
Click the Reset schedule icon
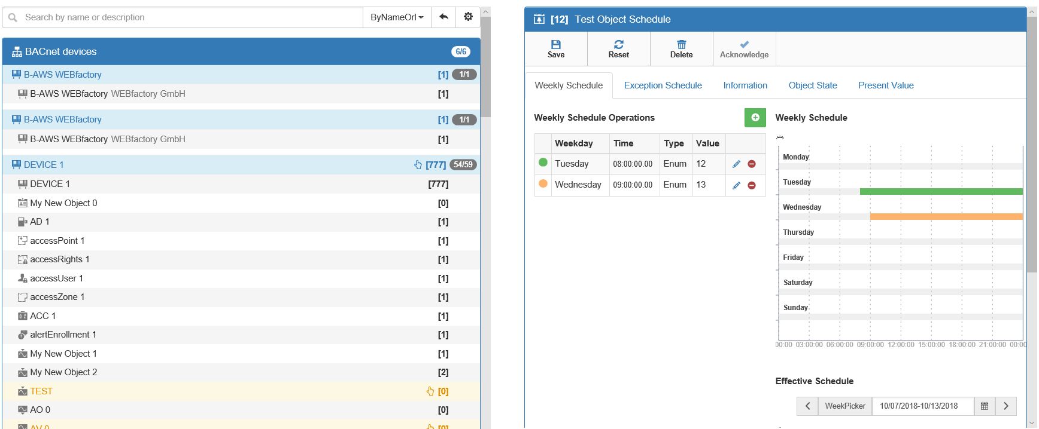point(618,45)
